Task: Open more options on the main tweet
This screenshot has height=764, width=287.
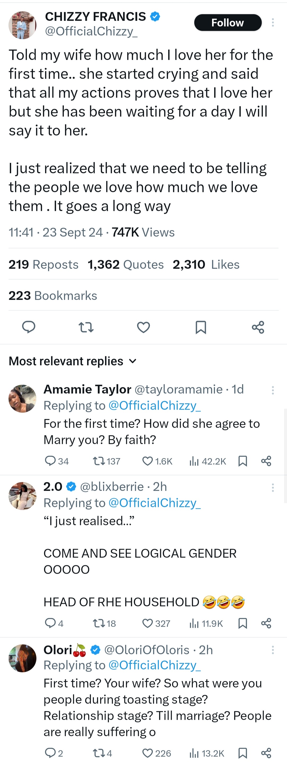Action: click(x=273, y=23)
